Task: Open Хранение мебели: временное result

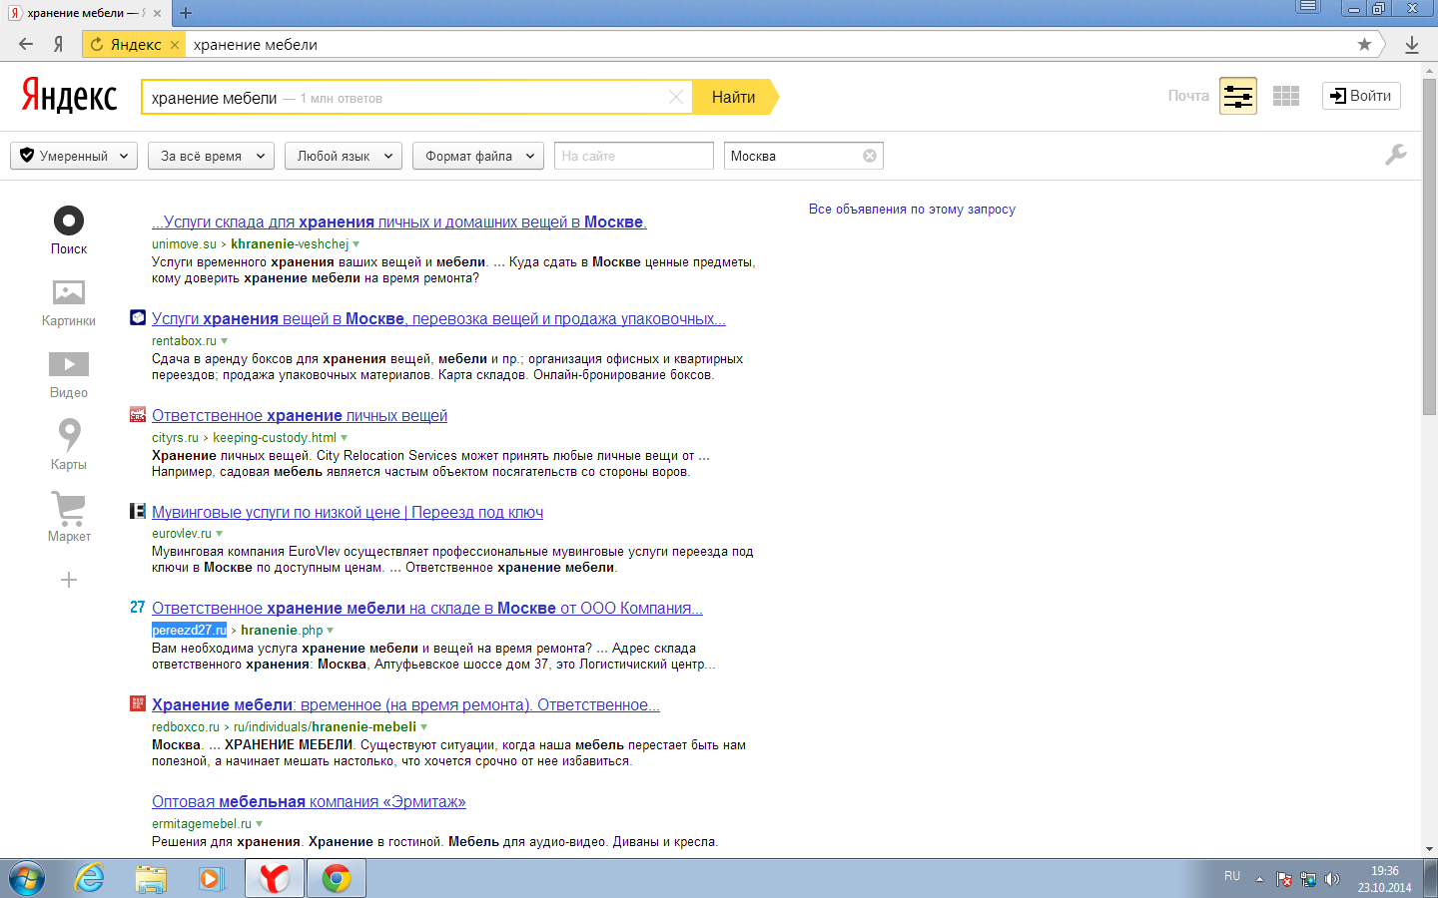Action: [x=405, y=704]
